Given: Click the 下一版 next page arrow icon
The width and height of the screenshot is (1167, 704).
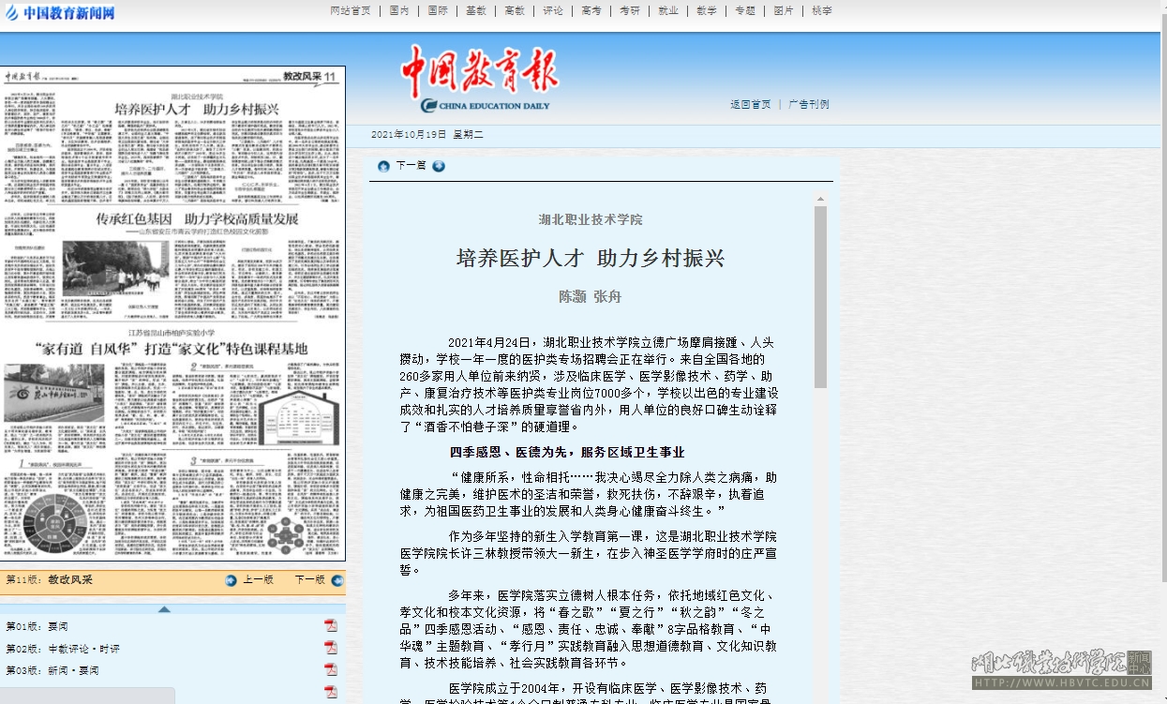Looking at the screenshot, I should [337, 580].
